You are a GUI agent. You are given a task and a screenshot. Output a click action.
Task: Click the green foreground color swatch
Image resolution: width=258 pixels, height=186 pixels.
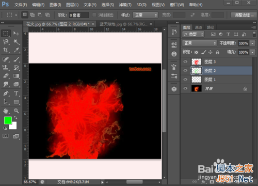coord(8,120)
